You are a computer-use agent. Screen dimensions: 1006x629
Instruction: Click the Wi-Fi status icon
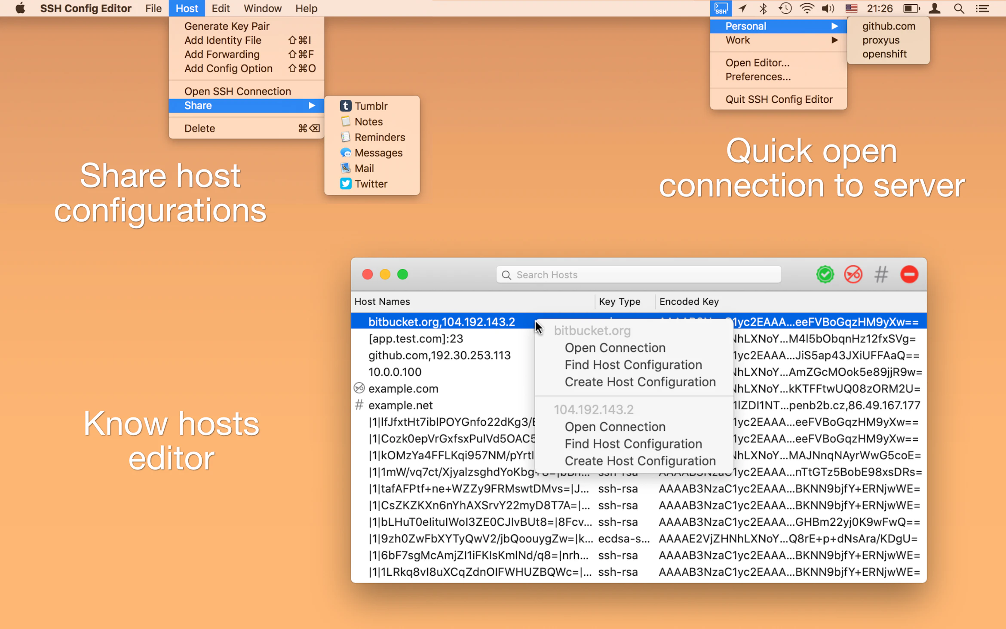coord(807,9)
